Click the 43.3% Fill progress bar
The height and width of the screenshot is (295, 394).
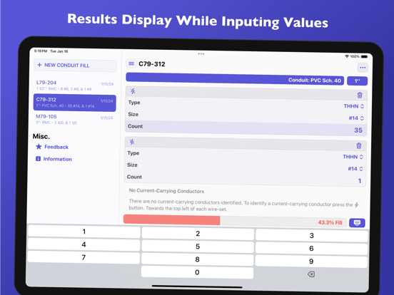point(235,221)
